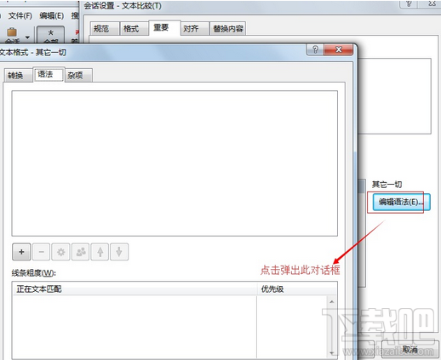441x360 pixels.
Task: Click the 其它一切 label in session settings
Action: (387, 185)
